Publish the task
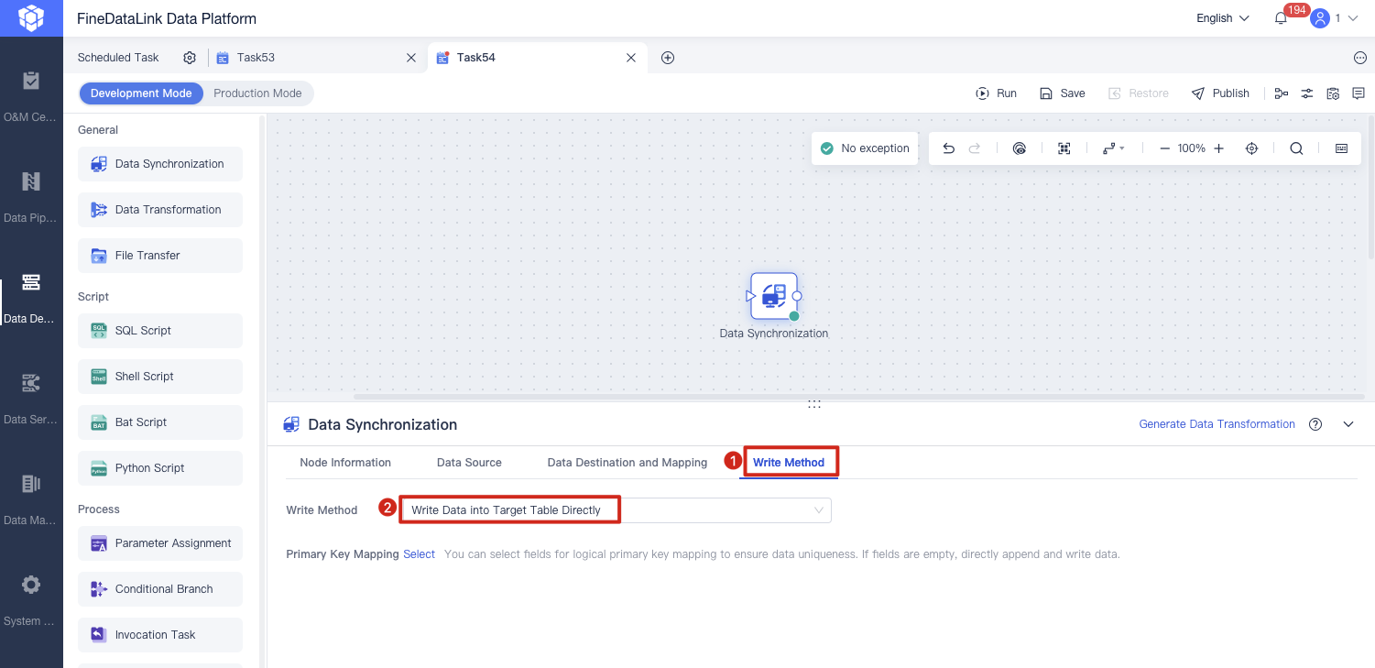The width and height of the screenshot is (1375, 668). (x=1220, y=93)
